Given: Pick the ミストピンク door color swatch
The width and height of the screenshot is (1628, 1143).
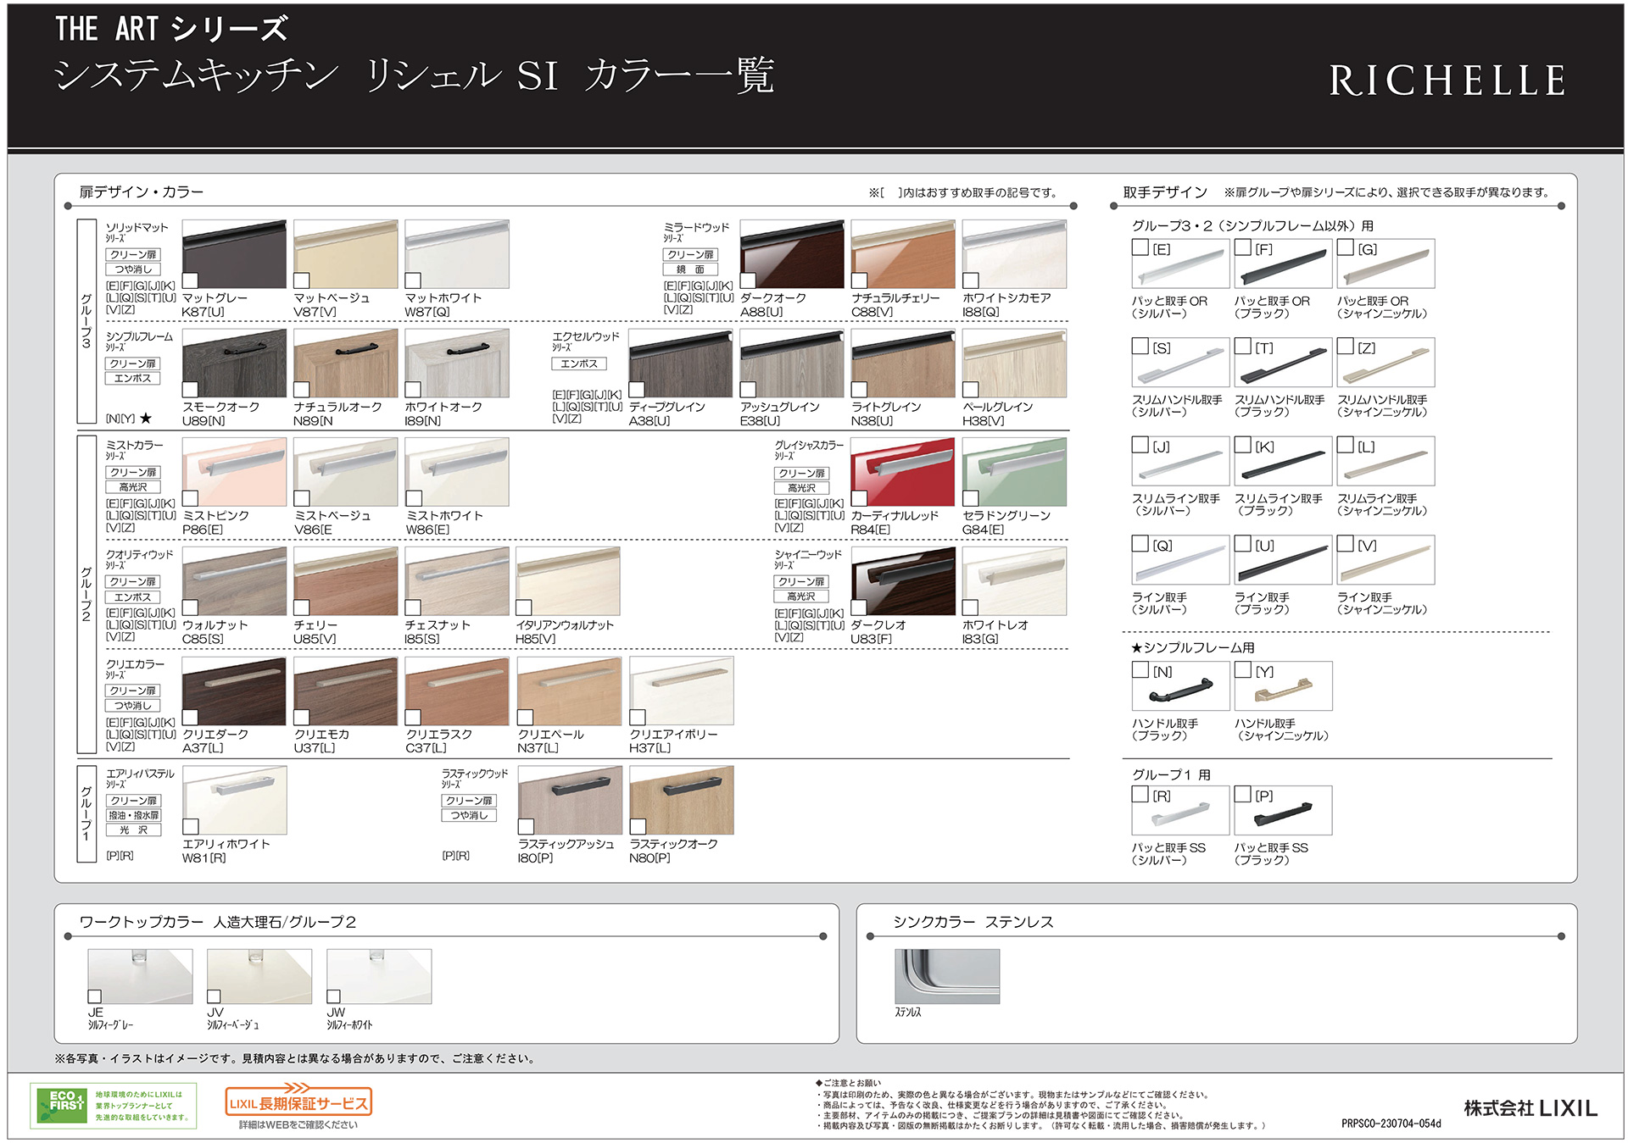Looking at the screenshot, I should pos(235,472).
